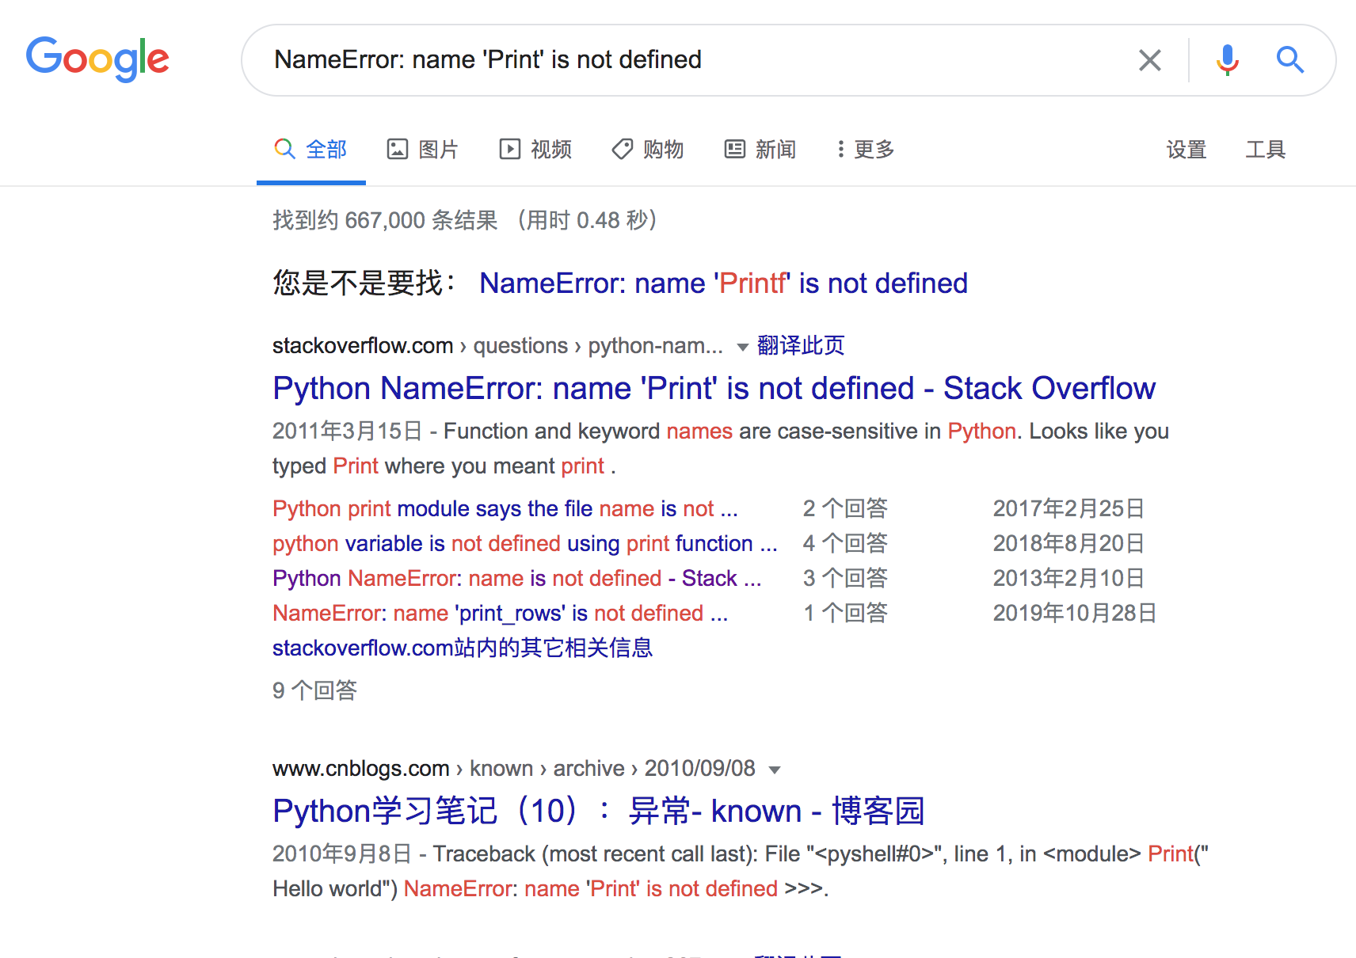The height and width of the screenshot is (958, 1356).
Task: Click the 新闻 news tab icon
Action: [x=734, y=149]
